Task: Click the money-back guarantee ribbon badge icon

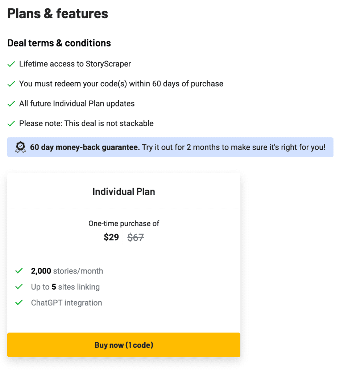Action: [x=20, y=147]
